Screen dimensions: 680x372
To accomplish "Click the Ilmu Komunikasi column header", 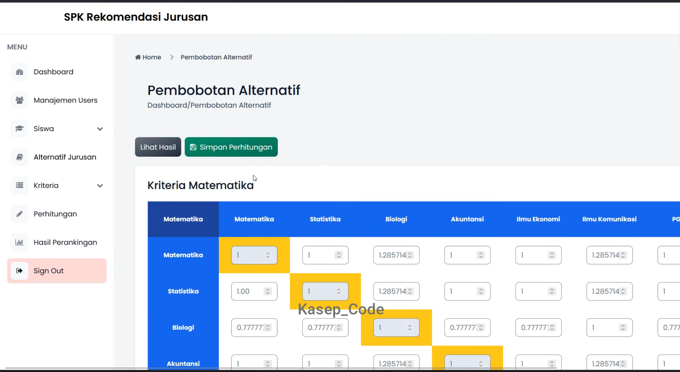I will click(x=609, y=219).
